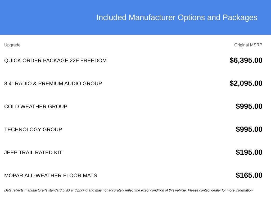Click the 'Original MSRP' column header

point(248,45)
